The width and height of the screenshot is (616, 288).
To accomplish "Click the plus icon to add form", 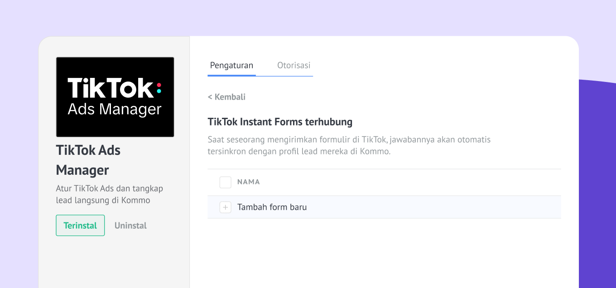I will (225, 207).
